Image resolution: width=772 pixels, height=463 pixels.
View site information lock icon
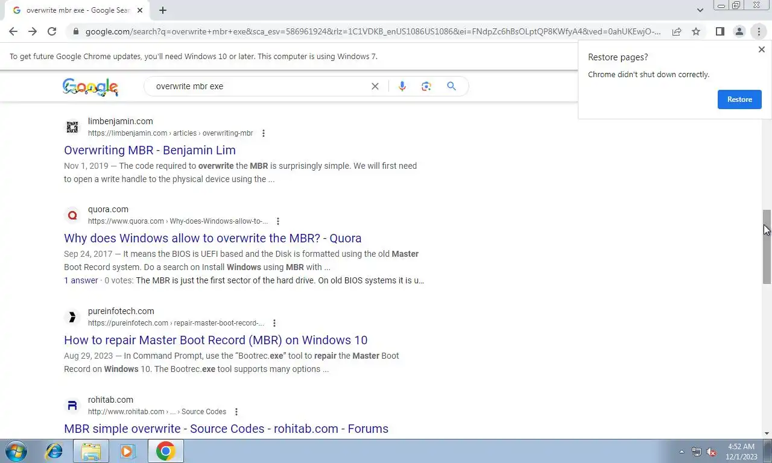coord(75,31)
